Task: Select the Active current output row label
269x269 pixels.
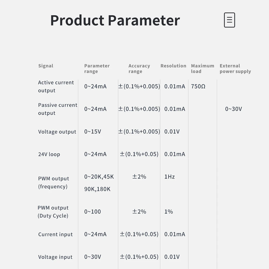Action: click(x=56, y=87)
